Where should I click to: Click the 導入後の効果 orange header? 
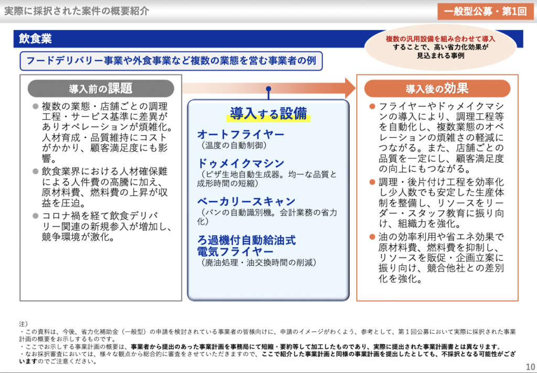(x=437, y=89)
